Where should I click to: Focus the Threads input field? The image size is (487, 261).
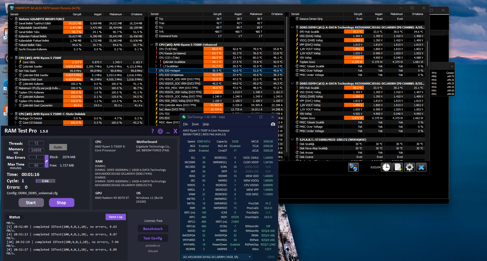click(x=36, y=143)
